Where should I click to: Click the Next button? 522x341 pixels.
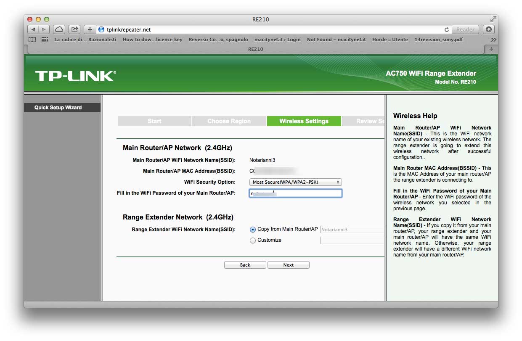tap(289, 265)
